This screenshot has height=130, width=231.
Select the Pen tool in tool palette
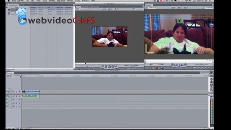click(x=212, y=95)
